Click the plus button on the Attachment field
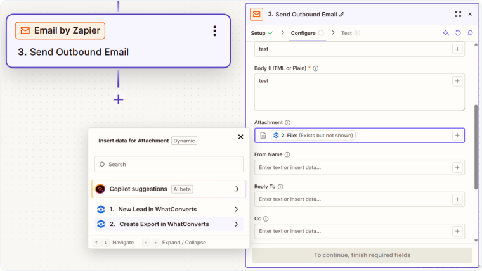The height and width of the screenshot is (271, 482). pyautogui.click(x=457, y=135)
